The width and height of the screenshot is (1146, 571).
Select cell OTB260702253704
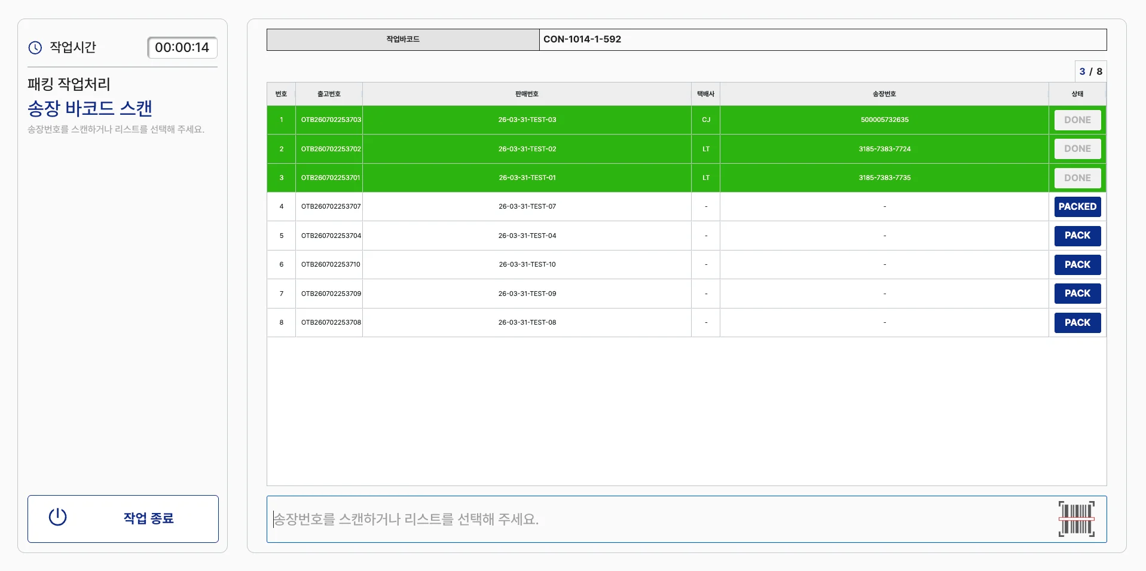(331, 236)
